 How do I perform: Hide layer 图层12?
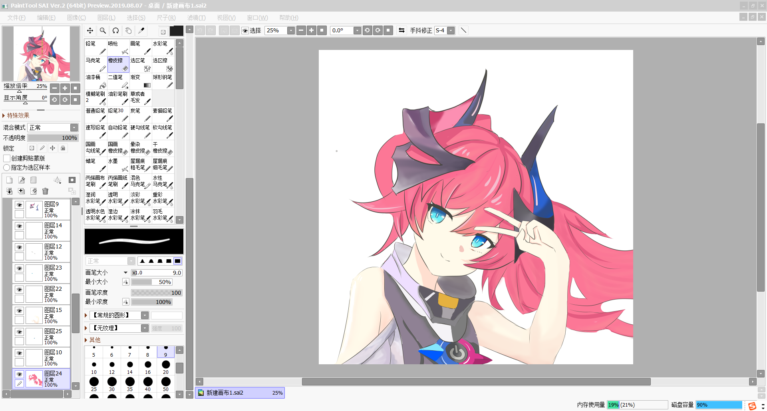[19, 247]
